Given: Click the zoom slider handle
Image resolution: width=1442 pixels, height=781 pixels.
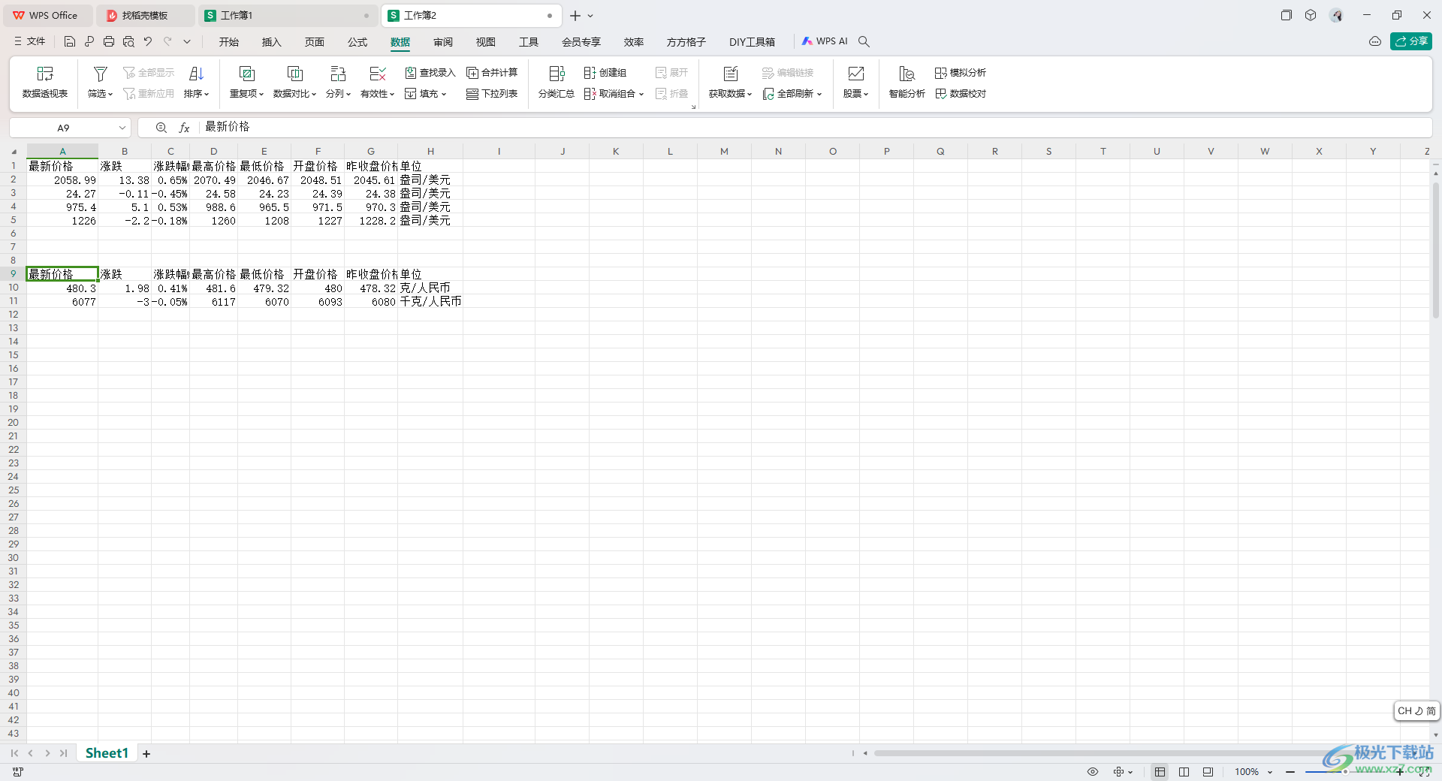Looking at the screenshot, I should [1344, 772].
